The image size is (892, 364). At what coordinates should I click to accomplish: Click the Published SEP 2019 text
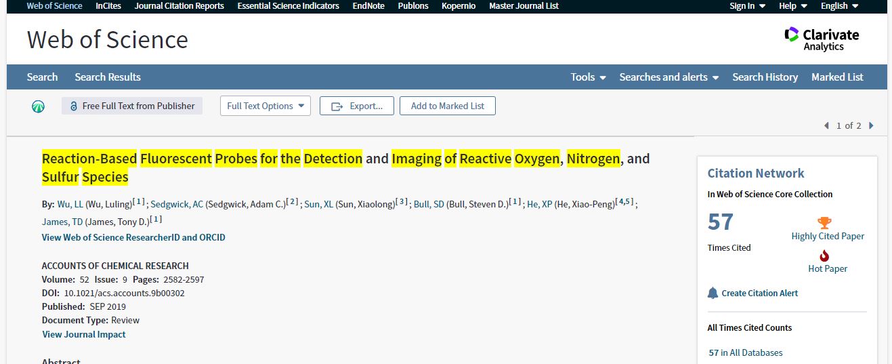click(84, 306)
